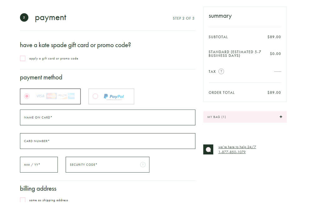Click the Mastercard logo

pos(51,96)
